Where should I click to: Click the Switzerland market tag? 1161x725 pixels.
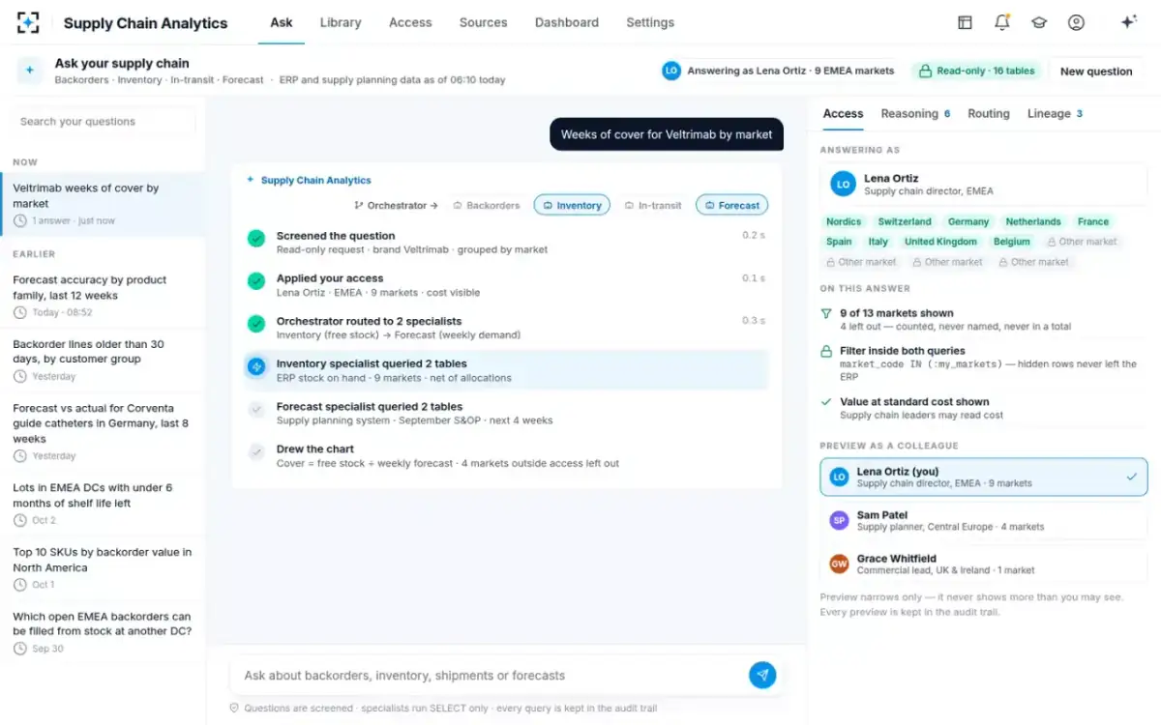coord(905,221)
